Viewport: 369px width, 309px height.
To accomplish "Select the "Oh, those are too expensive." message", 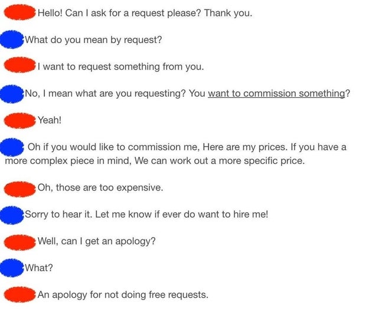I will pyautogui.click(x=100, y=188).
